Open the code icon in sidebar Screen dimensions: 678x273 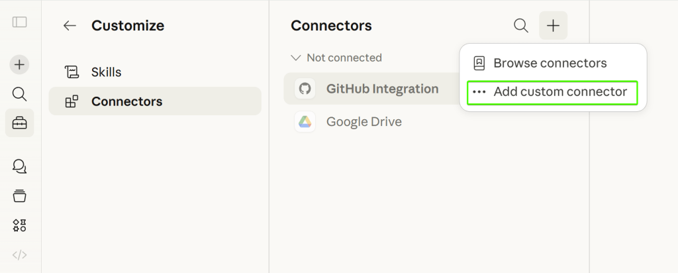20,255
